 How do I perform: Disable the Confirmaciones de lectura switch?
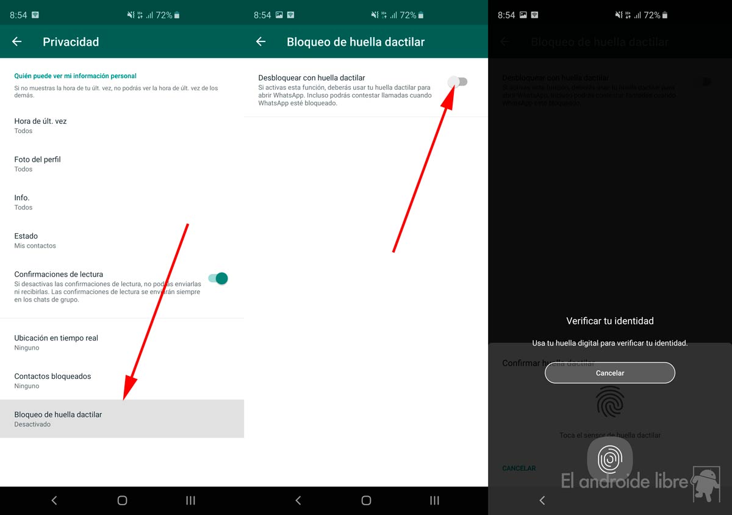click(218, 278)
